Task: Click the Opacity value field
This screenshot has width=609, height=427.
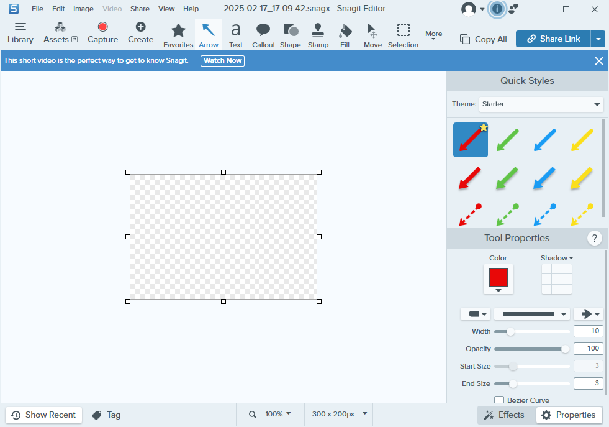Action: [x=588, y=349]
